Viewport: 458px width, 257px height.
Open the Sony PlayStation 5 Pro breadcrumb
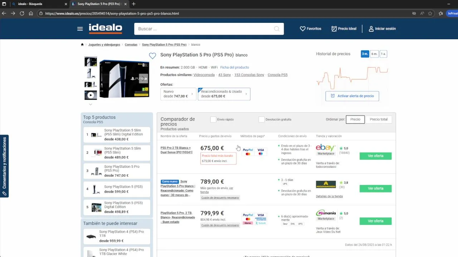click(x=164, y=45)
